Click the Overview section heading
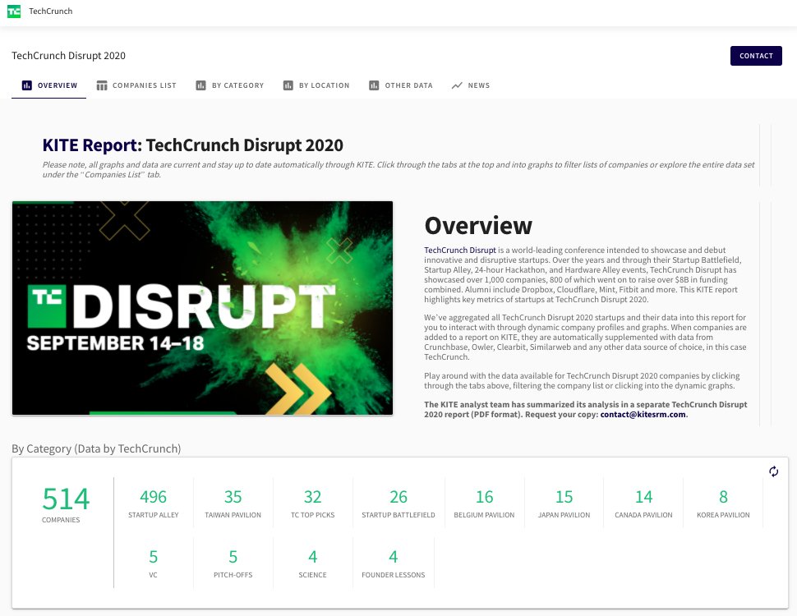Image resolution: width=797 pixels, height=616 pixels. pyautogui.click(x=478, y=226)
